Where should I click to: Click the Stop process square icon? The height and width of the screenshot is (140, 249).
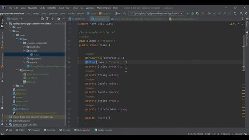click(x=203, y=14)
